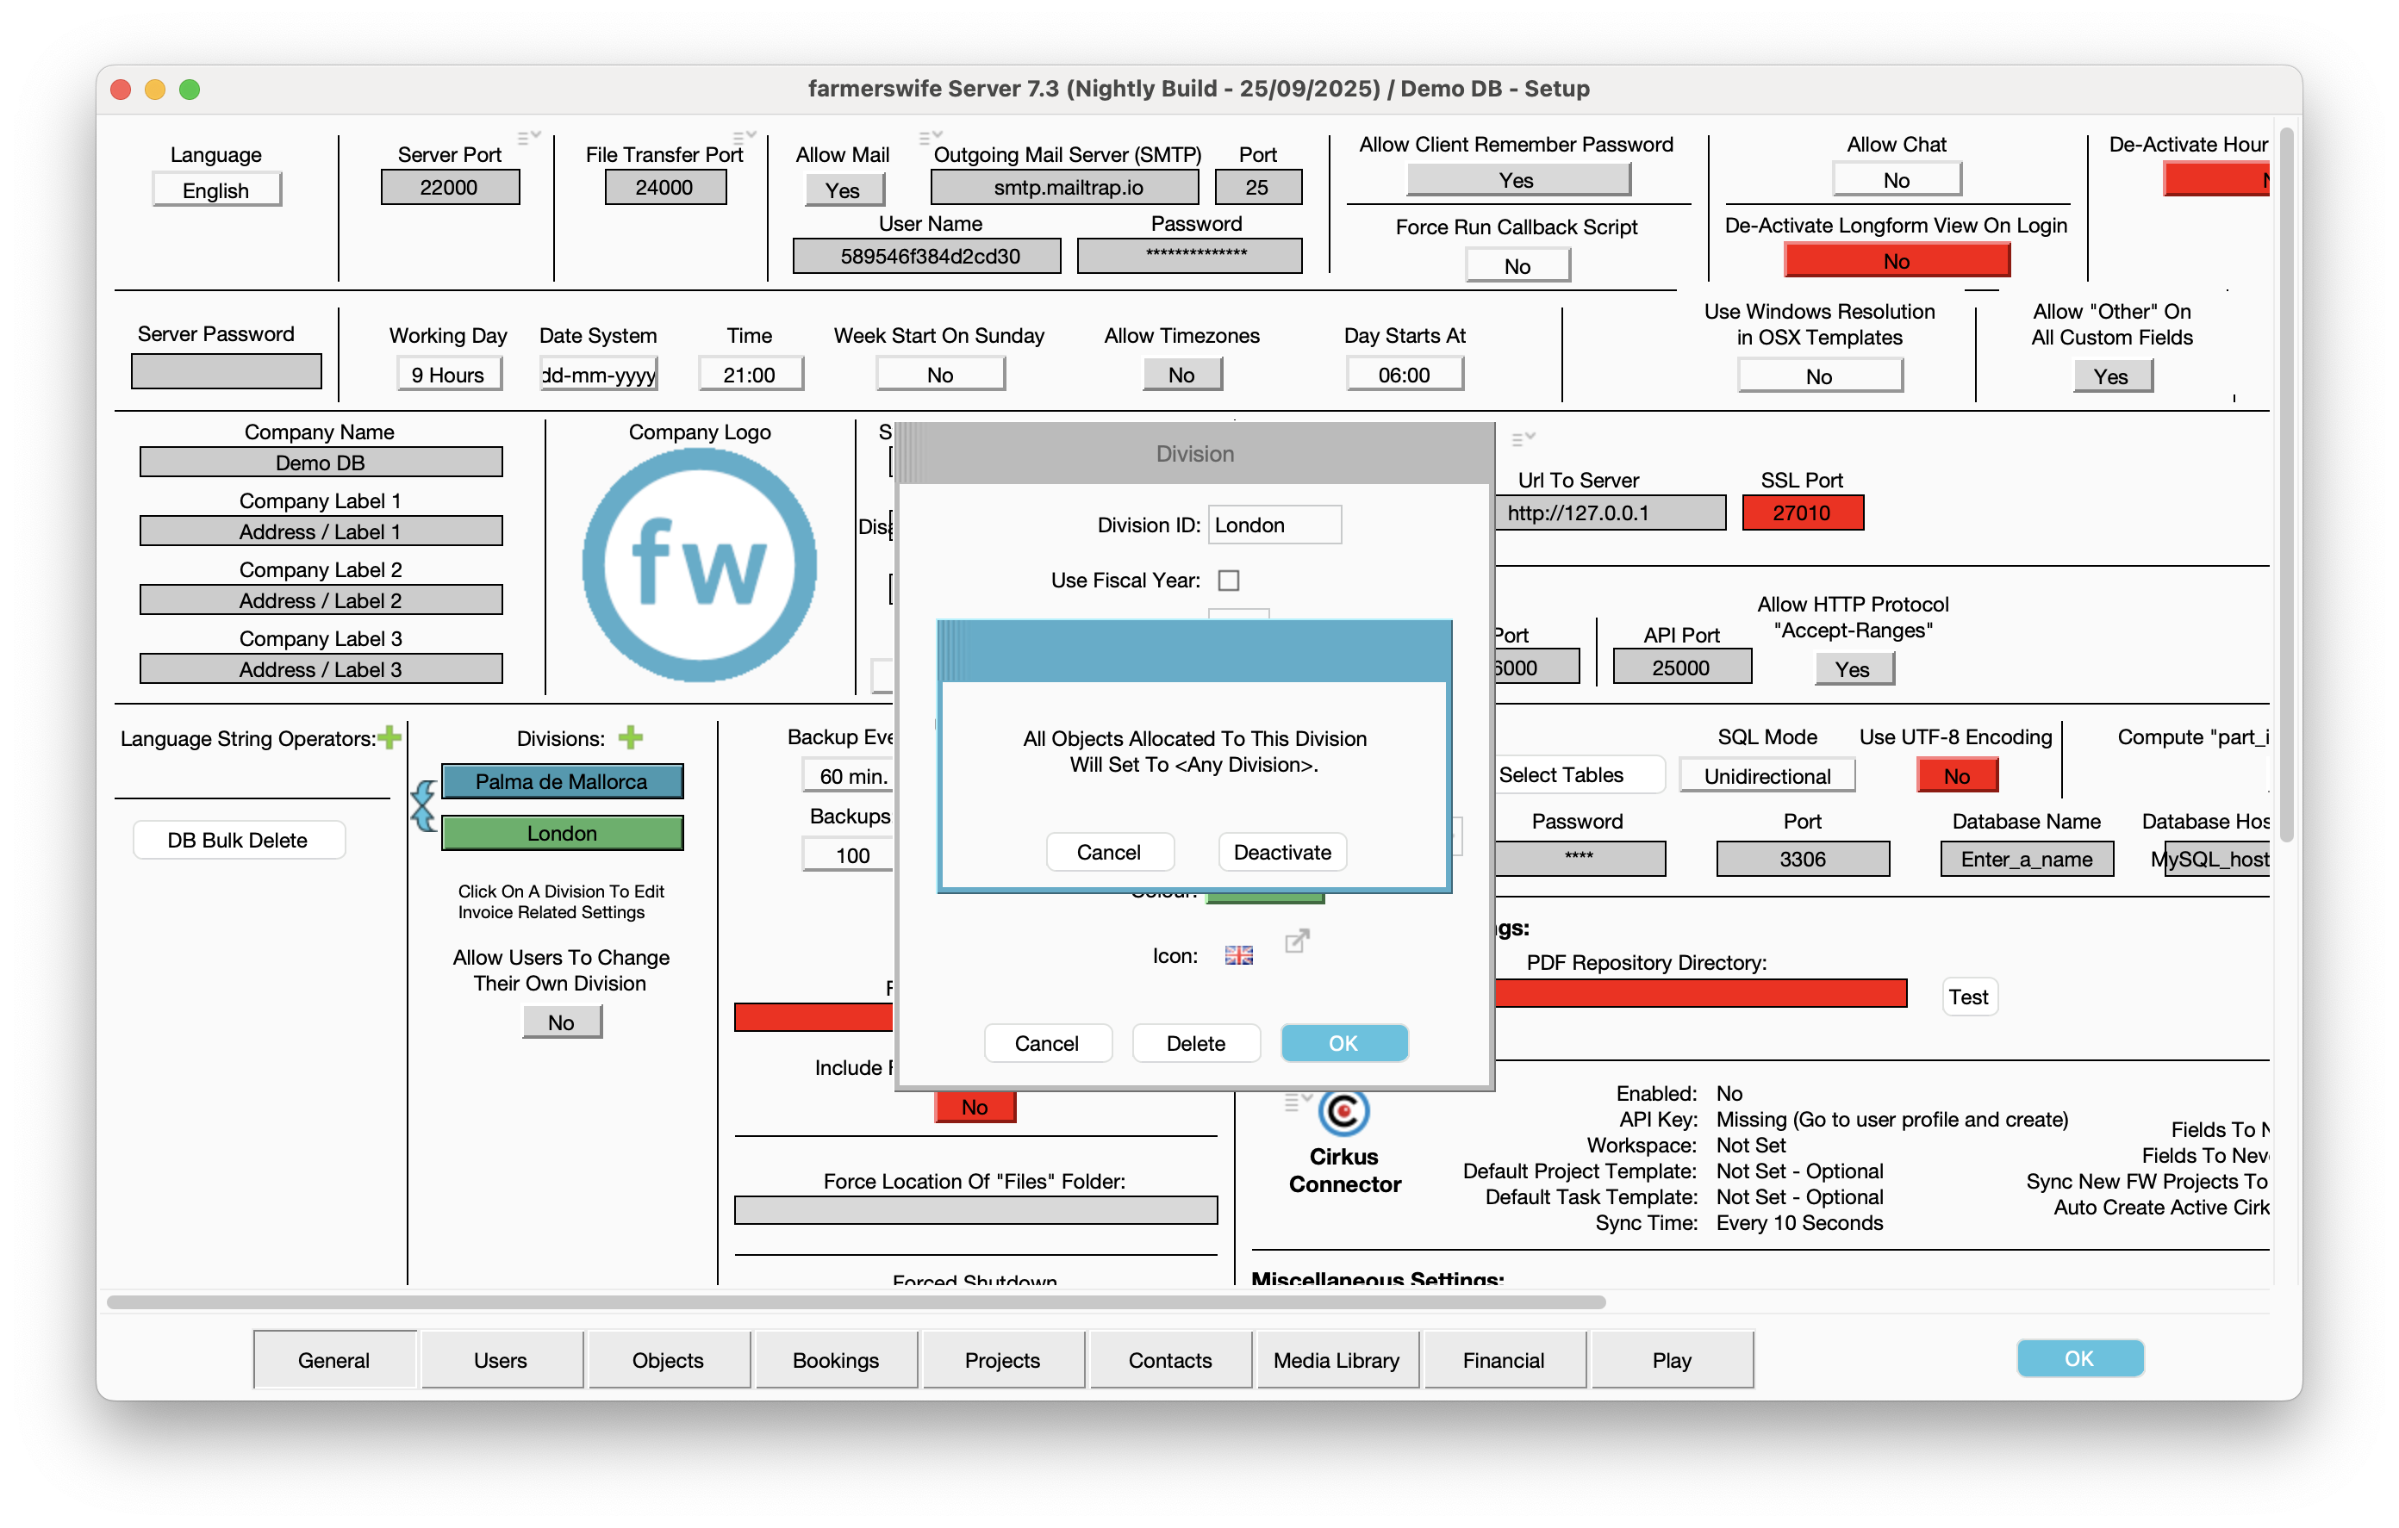Open the Date System dd-mm-yyyy dropdown
2399x1528 pixels.
598,375
